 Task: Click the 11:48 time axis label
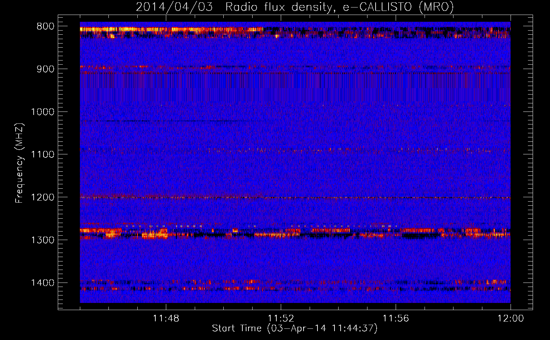coord(166,319)
